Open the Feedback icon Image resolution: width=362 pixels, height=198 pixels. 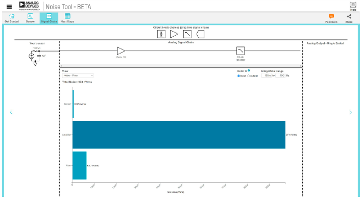(331, 18)
